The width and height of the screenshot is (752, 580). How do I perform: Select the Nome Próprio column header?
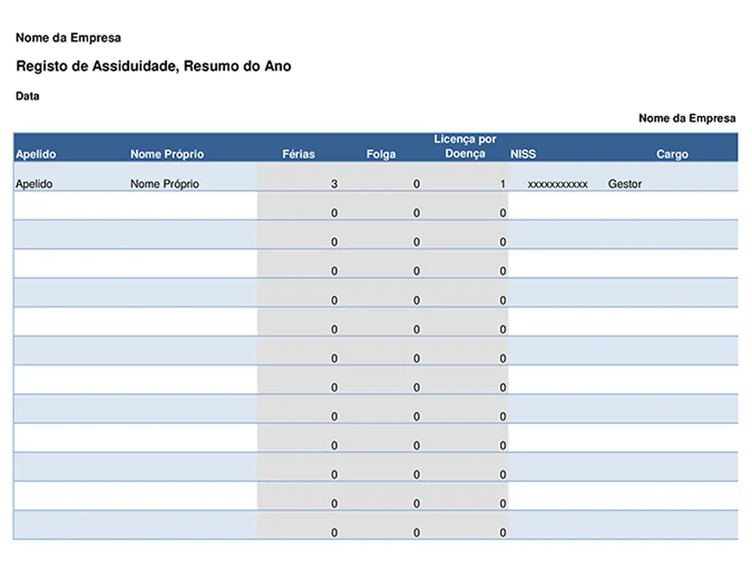[x=167, y=154]
